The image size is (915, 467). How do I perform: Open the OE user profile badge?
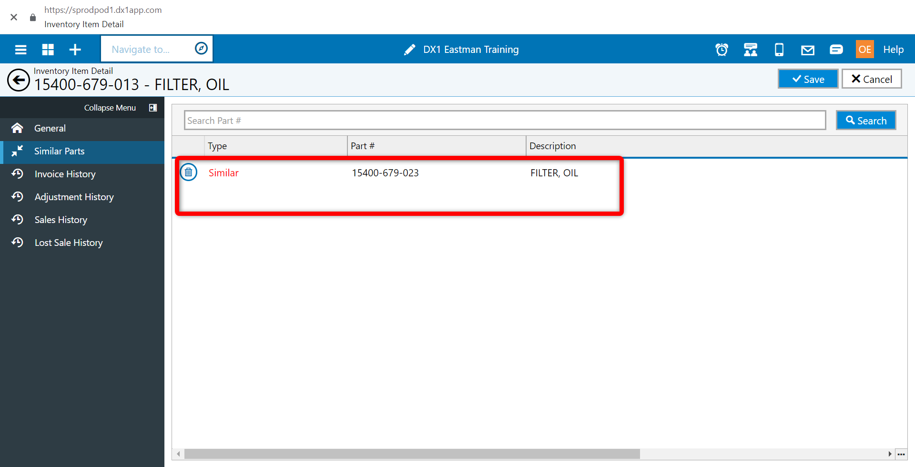point(865,49)
